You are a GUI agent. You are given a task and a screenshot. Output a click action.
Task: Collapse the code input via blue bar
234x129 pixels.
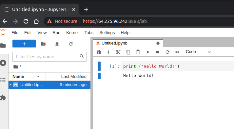click(99, 66)
